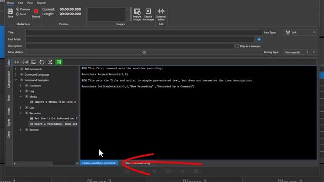Collapse the Media tree node

click(21, 97)
